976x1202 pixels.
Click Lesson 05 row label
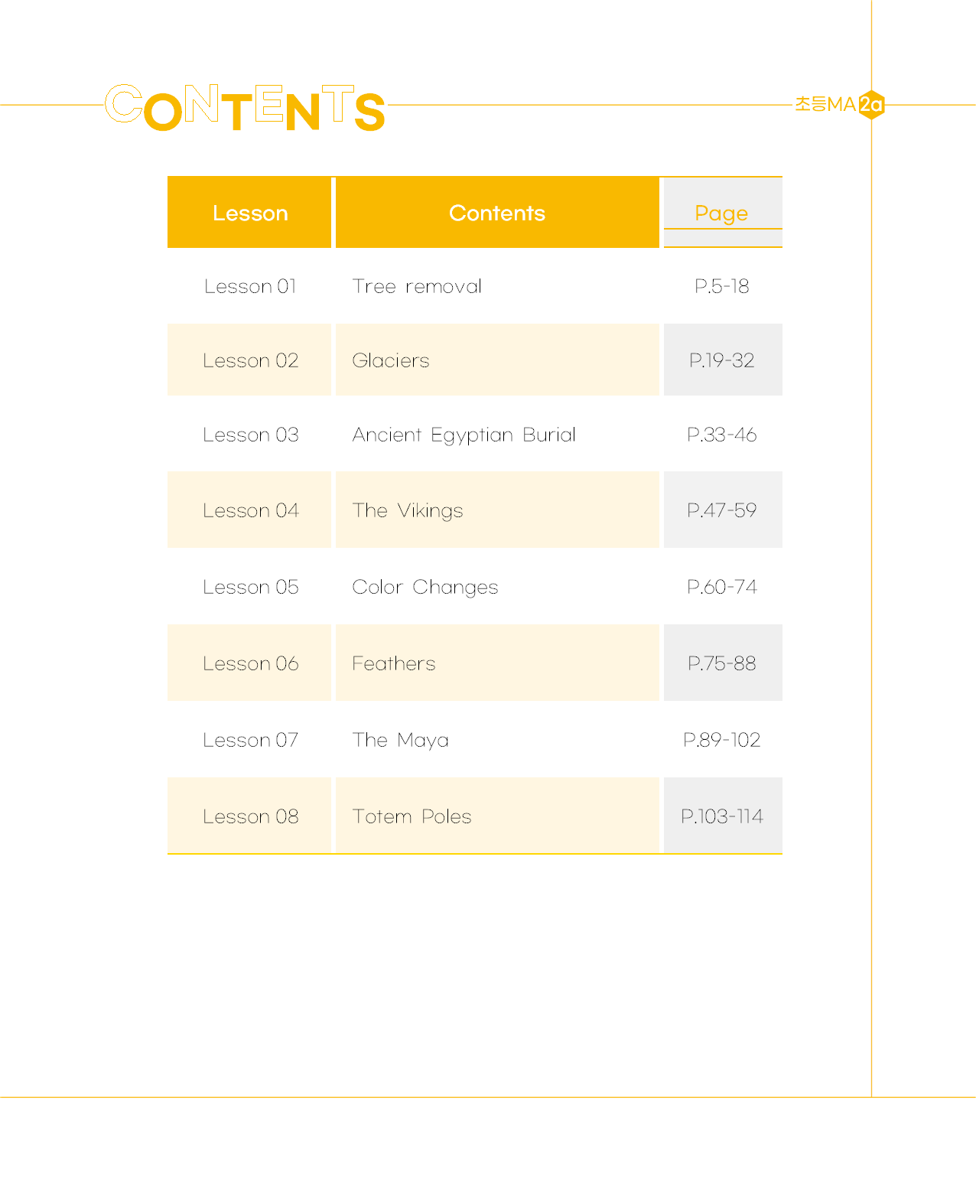click(250, 587)
